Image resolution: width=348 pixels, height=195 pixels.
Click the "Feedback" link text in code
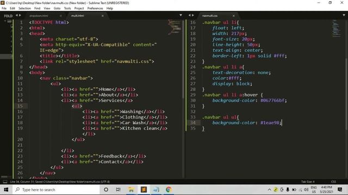[x=111, y=156]
